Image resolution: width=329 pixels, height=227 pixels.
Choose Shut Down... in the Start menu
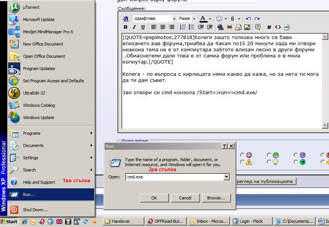pos(51,210)
